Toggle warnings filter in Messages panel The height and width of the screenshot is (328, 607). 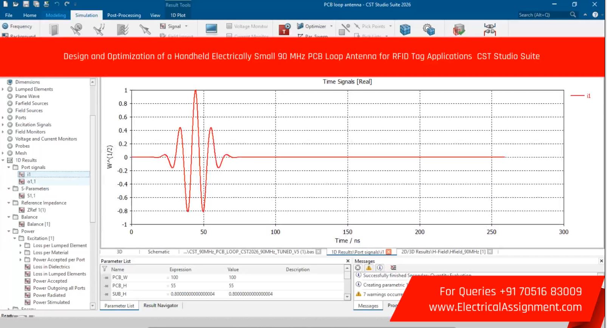click(369, 268)
